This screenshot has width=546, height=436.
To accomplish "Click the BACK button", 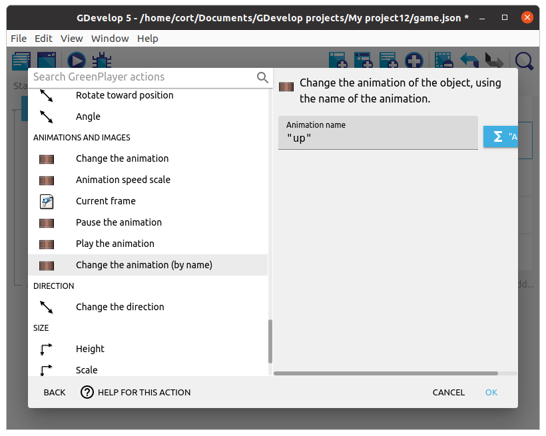I will pyautogui.click(x=55, y=393).
